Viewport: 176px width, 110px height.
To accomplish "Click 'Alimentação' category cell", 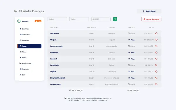I will click(x=111, y=46).
